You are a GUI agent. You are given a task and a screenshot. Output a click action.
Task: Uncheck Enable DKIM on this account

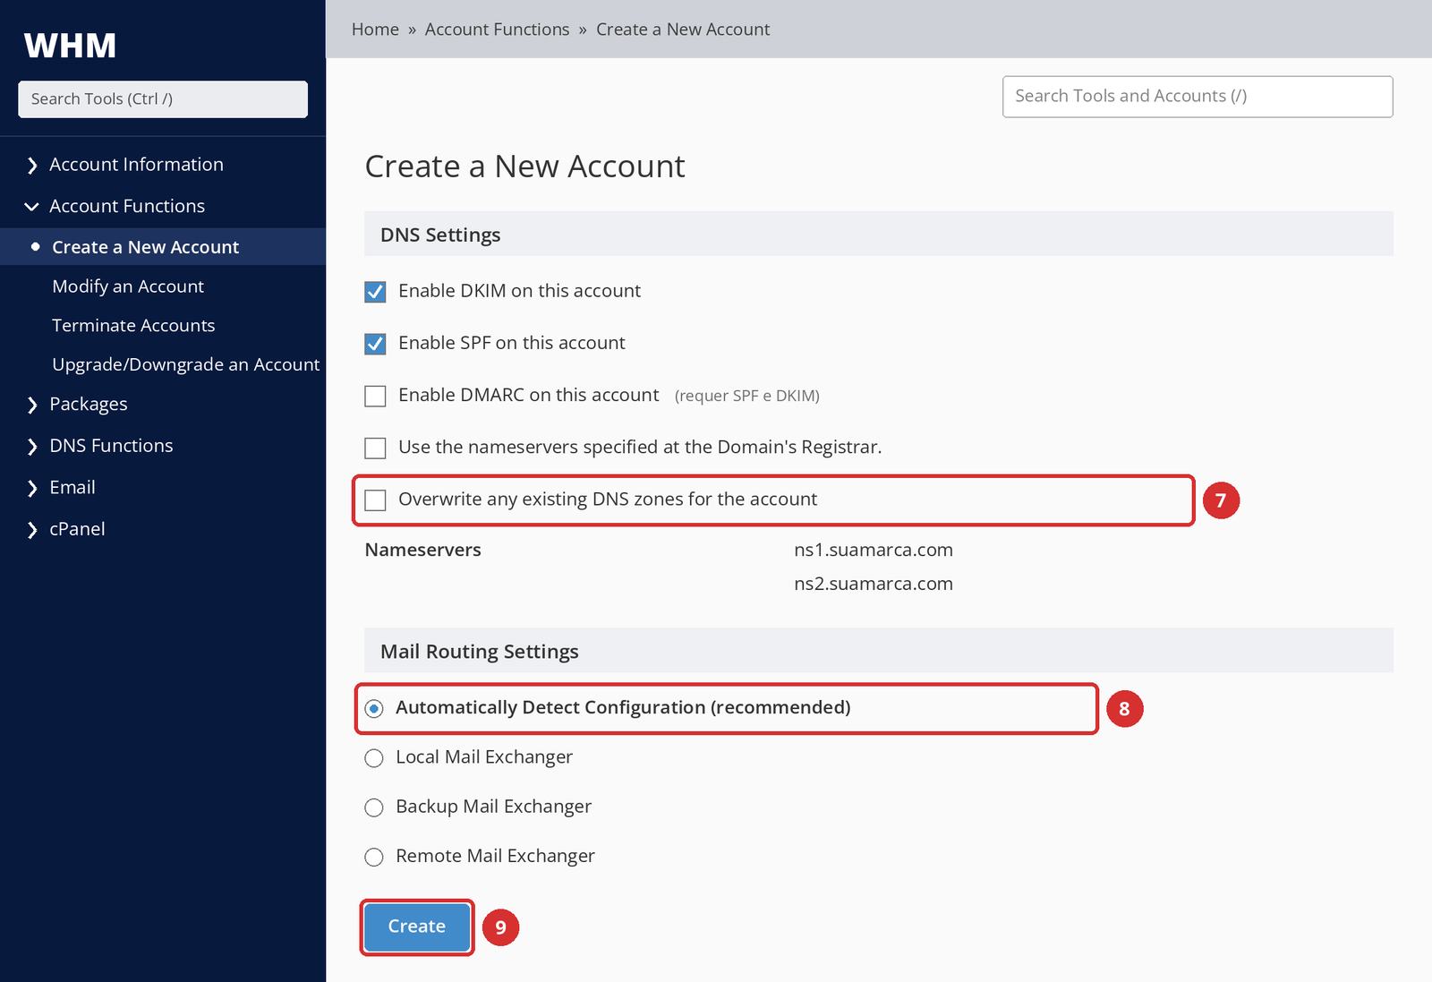(x=375, y=292)
